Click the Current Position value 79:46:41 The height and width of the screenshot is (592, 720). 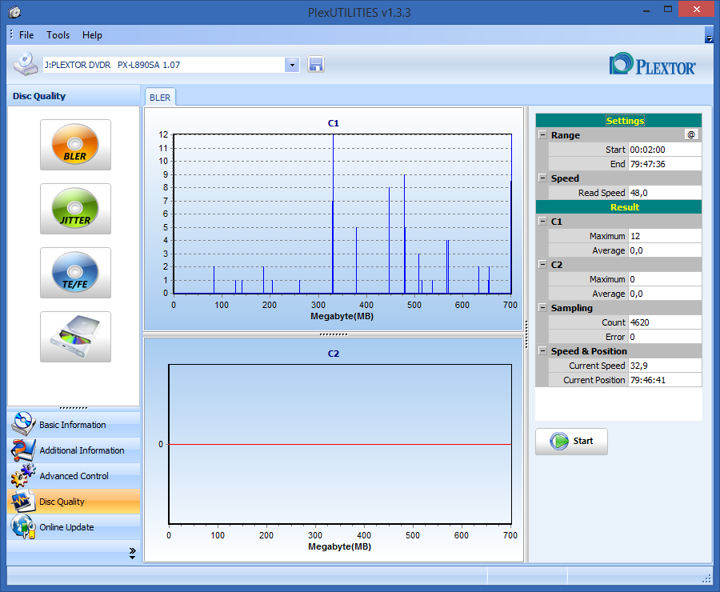point(665,380)
